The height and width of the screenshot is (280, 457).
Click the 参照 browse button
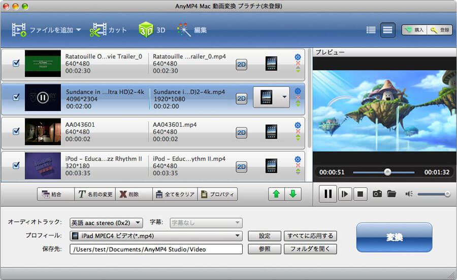tap(265, 249)
